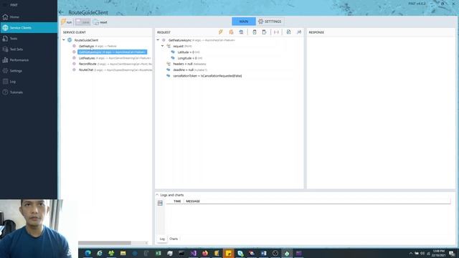Collapse the RouteGuideClient tree node

click(x=64, y=40)
